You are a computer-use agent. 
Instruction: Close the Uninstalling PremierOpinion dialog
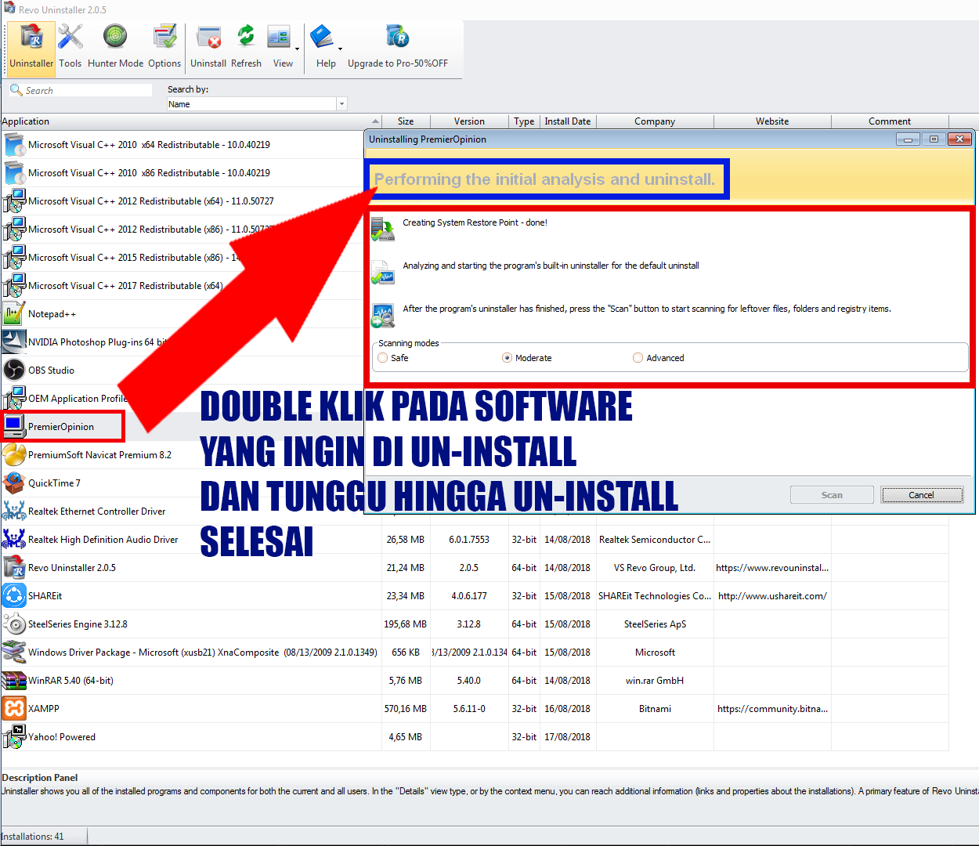[x=959, y=139]
